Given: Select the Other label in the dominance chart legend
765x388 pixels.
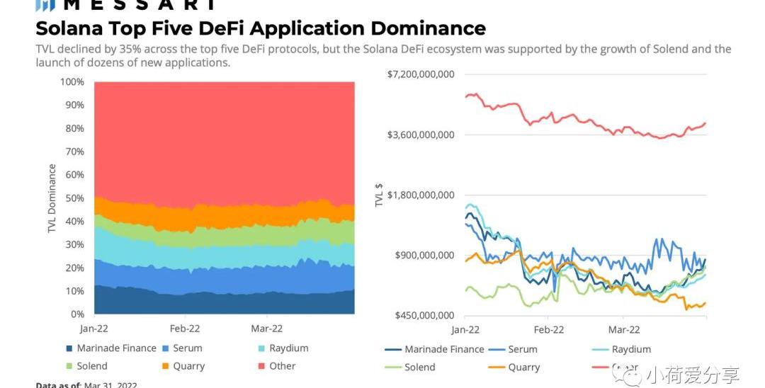Looking at the screenshot, I should pyautogui.click(x=283, y=366).
